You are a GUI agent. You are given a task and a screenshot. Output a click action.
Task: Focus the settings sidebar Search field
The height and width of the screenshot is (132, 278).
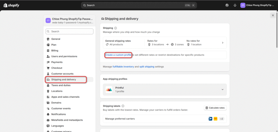[69, 32]
